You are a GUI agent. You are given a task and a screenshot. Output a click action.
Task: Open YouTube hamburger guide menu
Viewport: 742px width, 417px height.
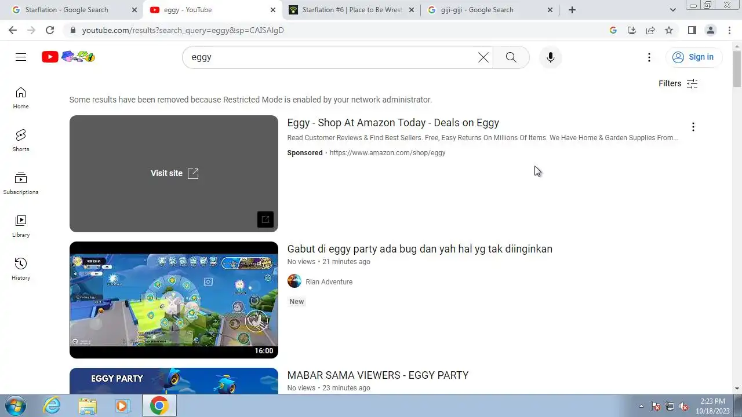[21, 57]
